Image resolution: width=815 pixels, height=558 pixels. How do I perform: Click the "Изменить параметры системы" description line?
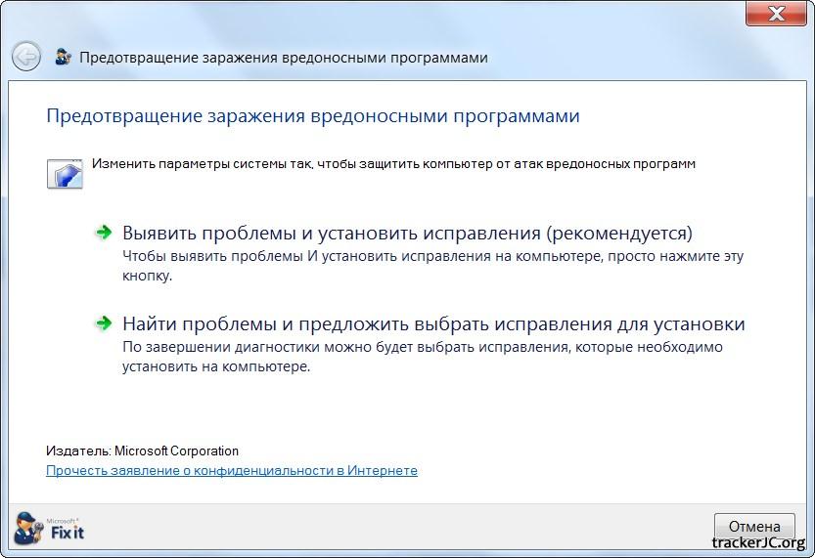[x=393, y=164]
